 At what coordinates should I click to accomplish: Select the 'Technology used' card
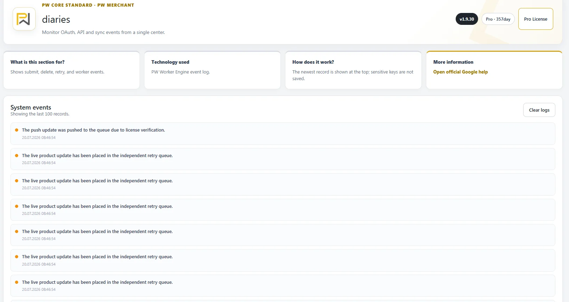pyautogui.click(x=212, y=70)
